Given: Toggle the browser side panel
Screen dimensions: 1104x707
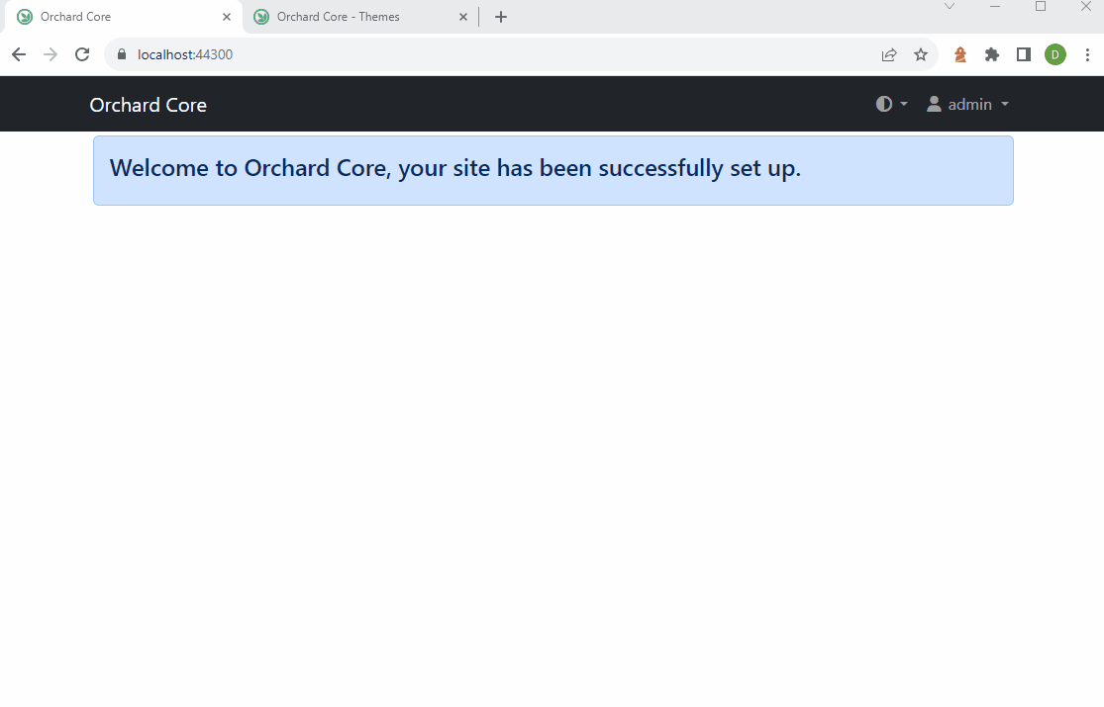Looking at the screenshot, I should point(1024,54).
